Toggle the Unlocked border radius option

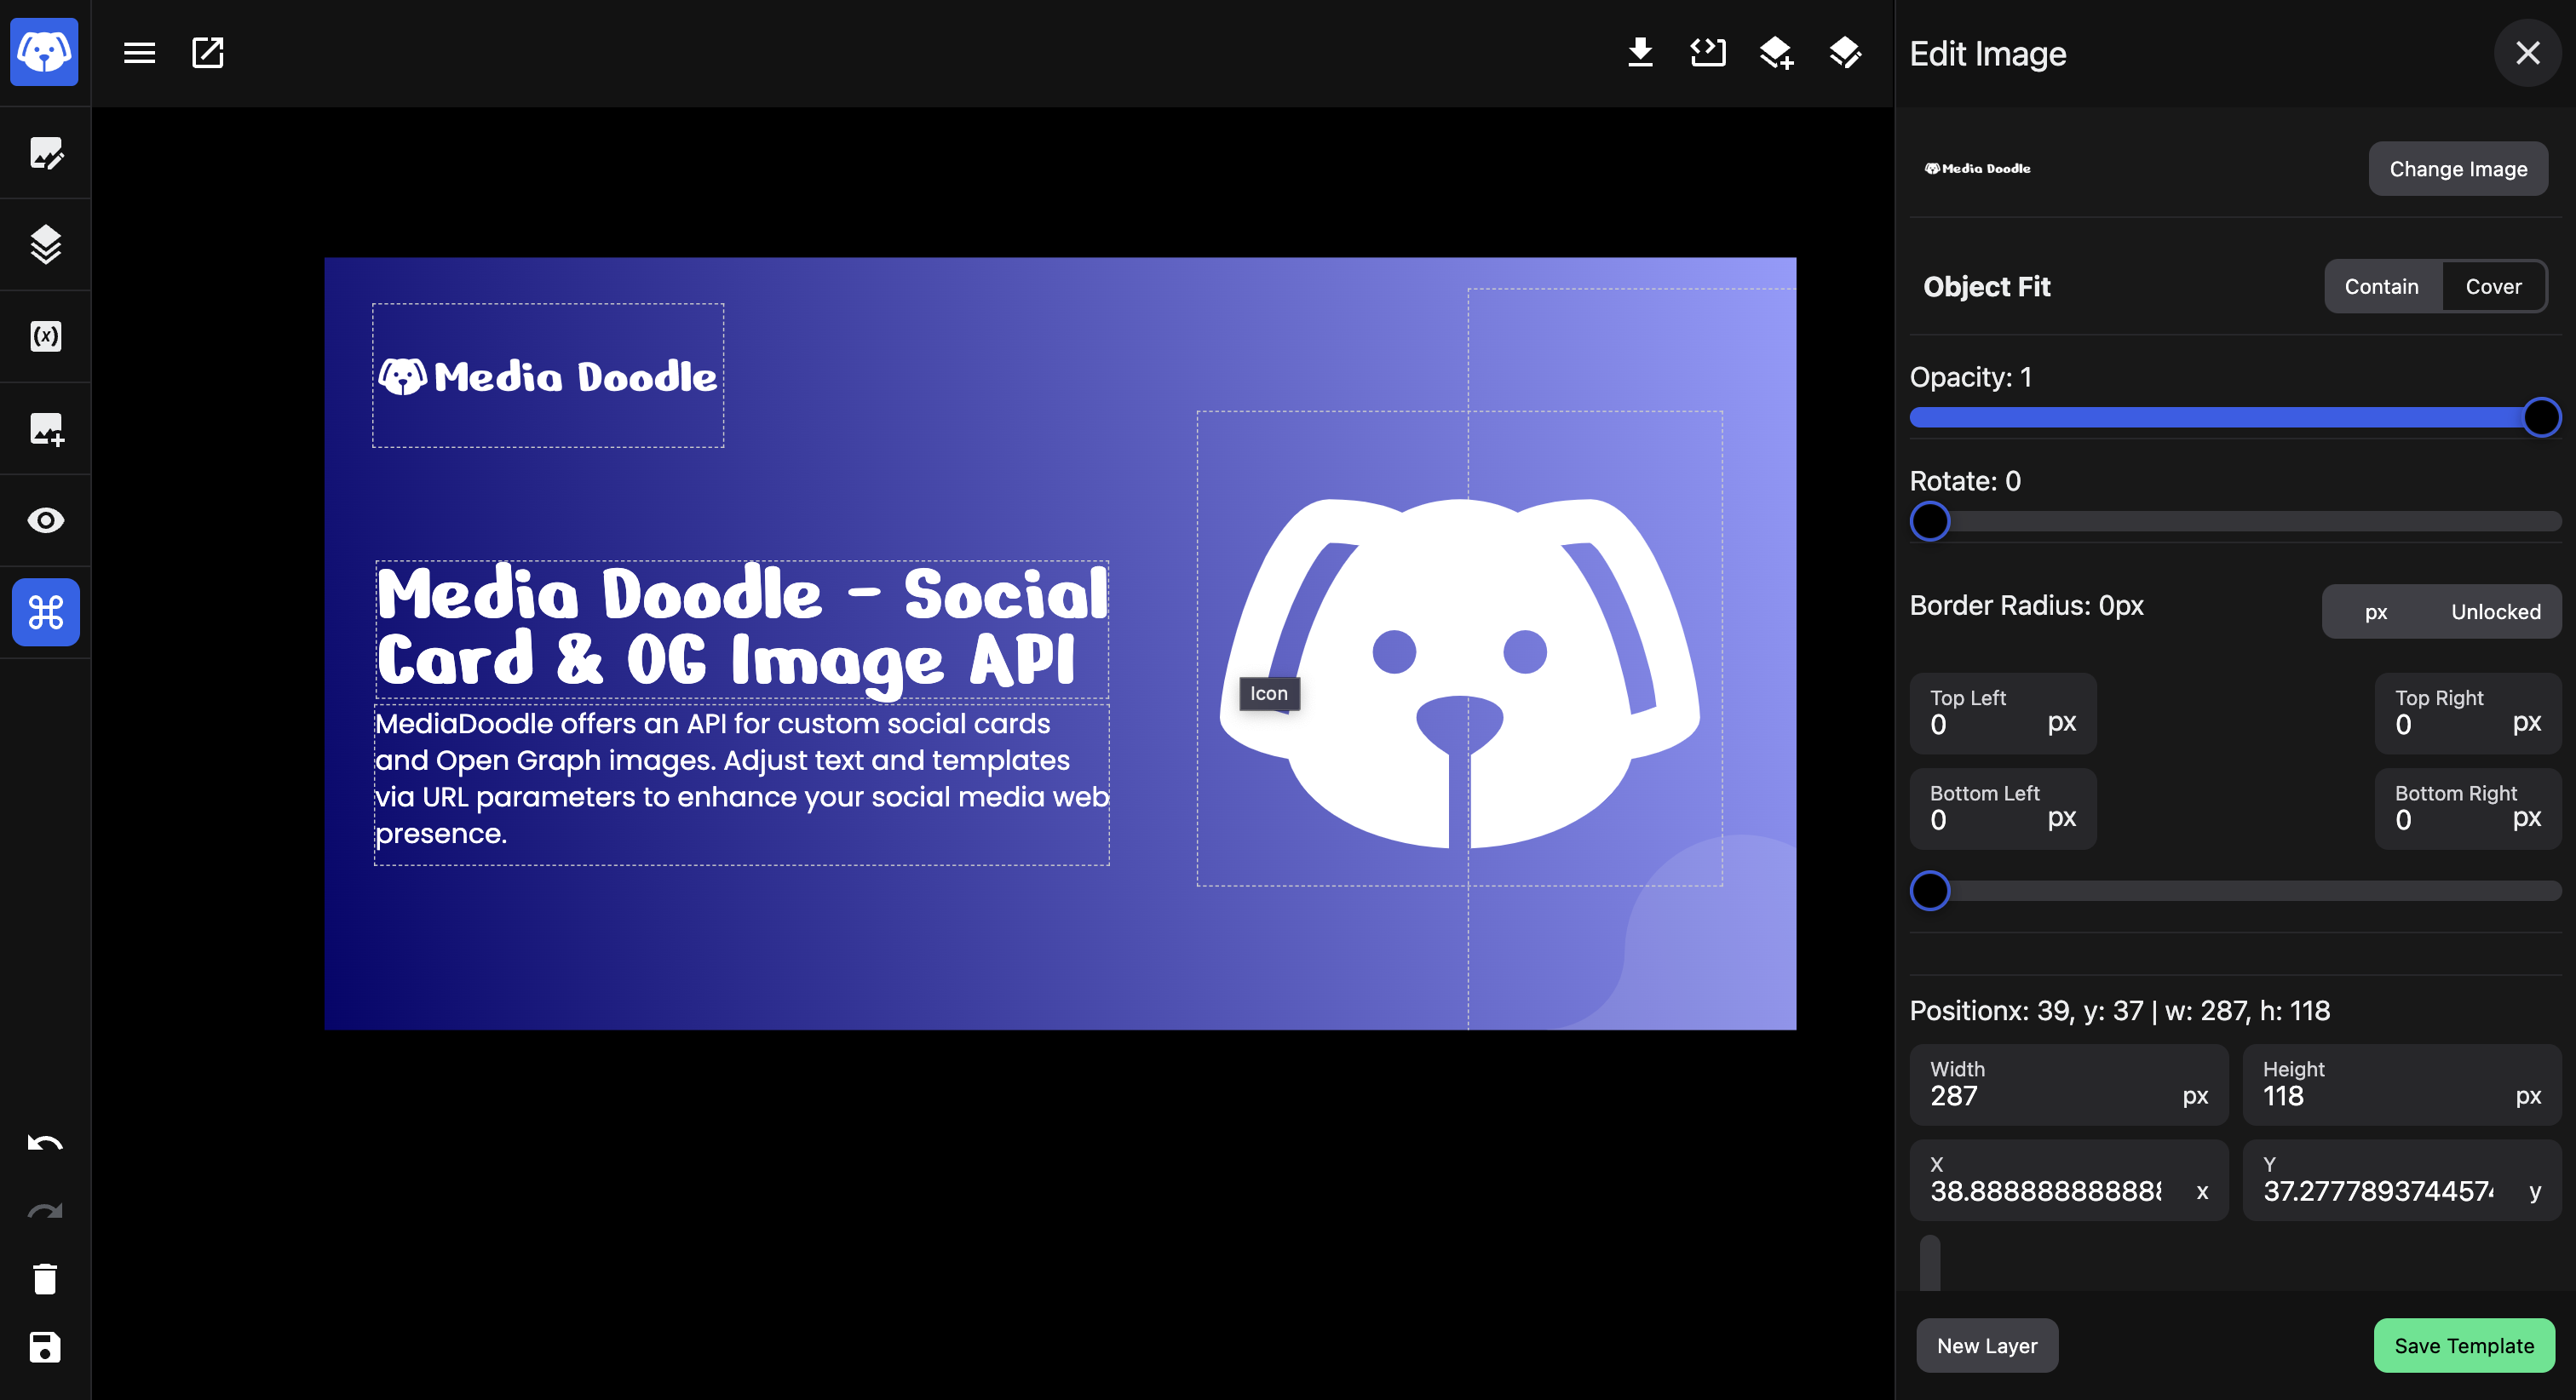click(x=2495, y=612)
